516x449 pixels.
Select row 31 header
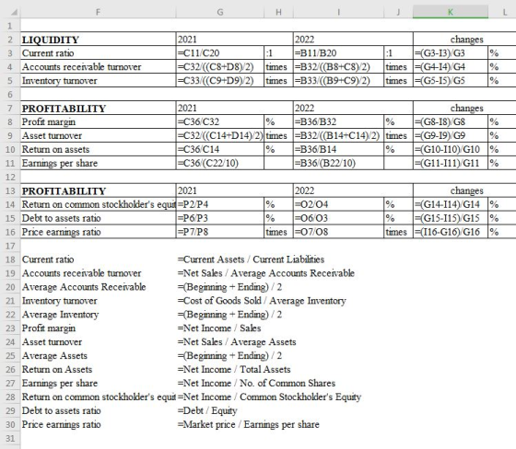point(10,438)
